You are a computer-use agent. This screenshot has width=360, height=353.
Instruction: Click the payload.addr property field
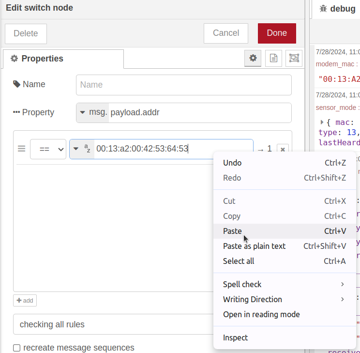[200, 113]
